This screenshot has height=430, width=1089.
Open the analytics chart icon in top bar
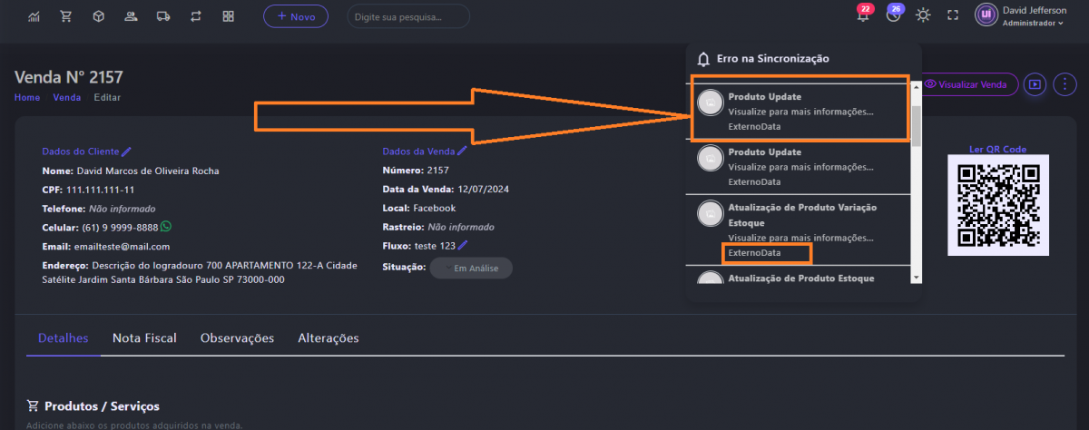[x=34, y=16]
